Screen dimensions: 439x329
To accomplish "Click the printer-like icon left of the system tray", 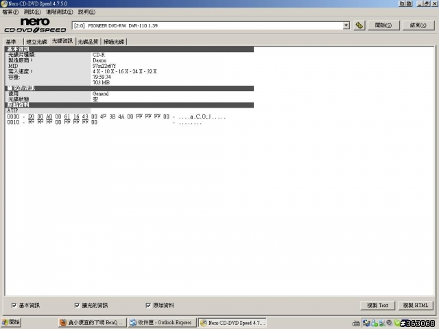I will click(x=356, y=324).
